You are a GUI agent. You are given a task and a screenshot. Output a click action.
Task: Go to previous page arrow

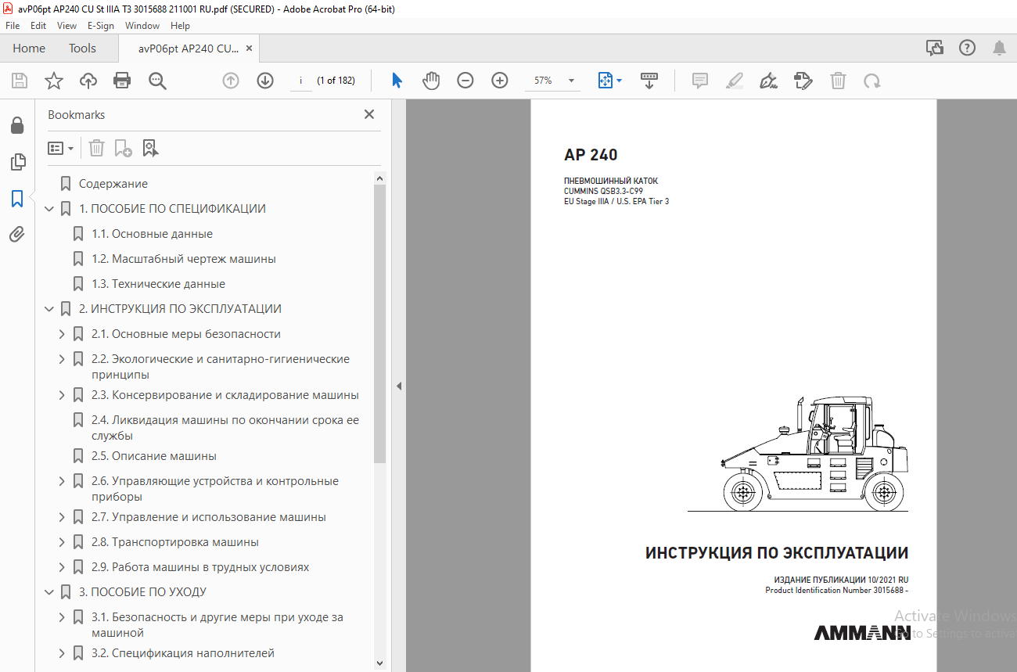(x=231, y=81)
